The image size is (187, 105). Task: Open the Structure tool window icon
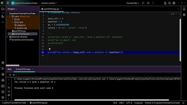click(3, 16)
